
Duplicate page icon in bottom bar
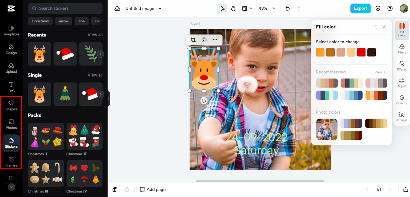tap(115, 190)
